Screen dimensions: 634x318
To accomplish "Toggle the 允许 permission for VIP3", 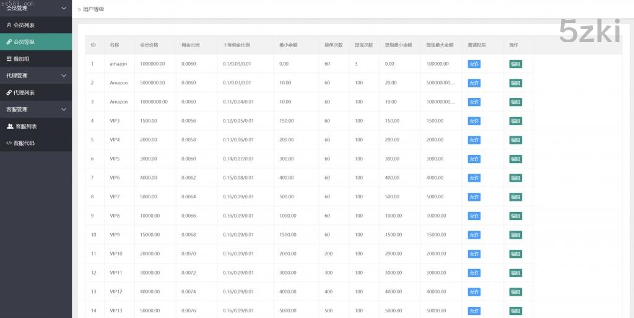I will point(474,121).
